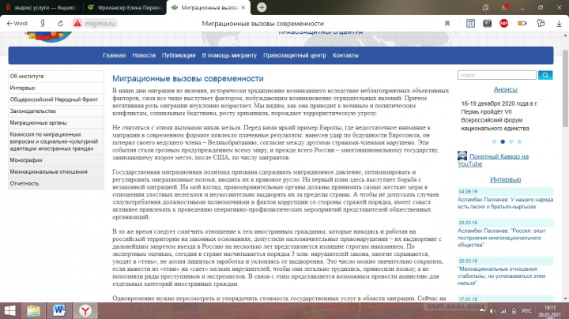Click the red warning site security icon
Screen dimensions: 569x319
[77, 24]
